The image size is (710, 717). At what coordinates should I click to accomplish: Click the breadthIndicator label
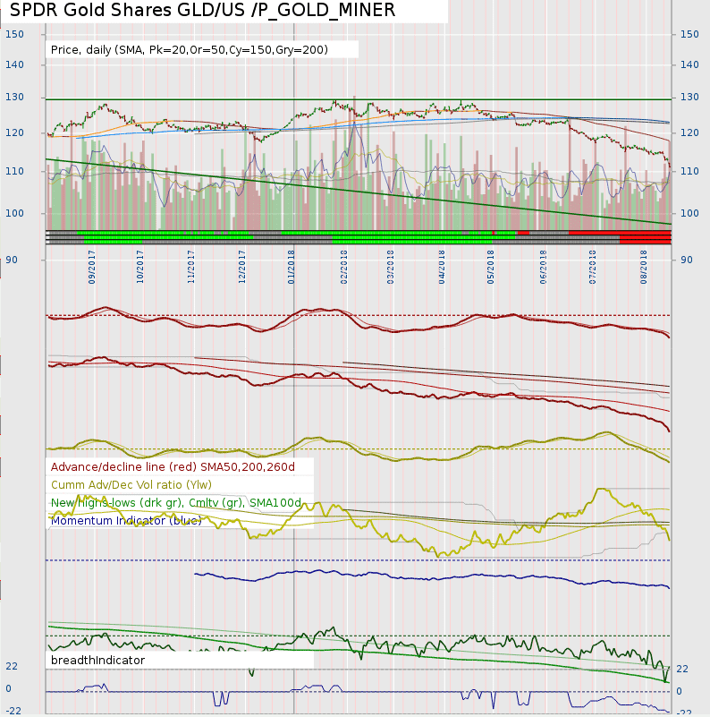(x=97, y=660)
